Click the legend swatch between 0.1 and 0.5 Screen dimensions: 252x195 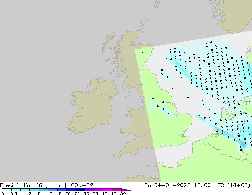(7, 190)
